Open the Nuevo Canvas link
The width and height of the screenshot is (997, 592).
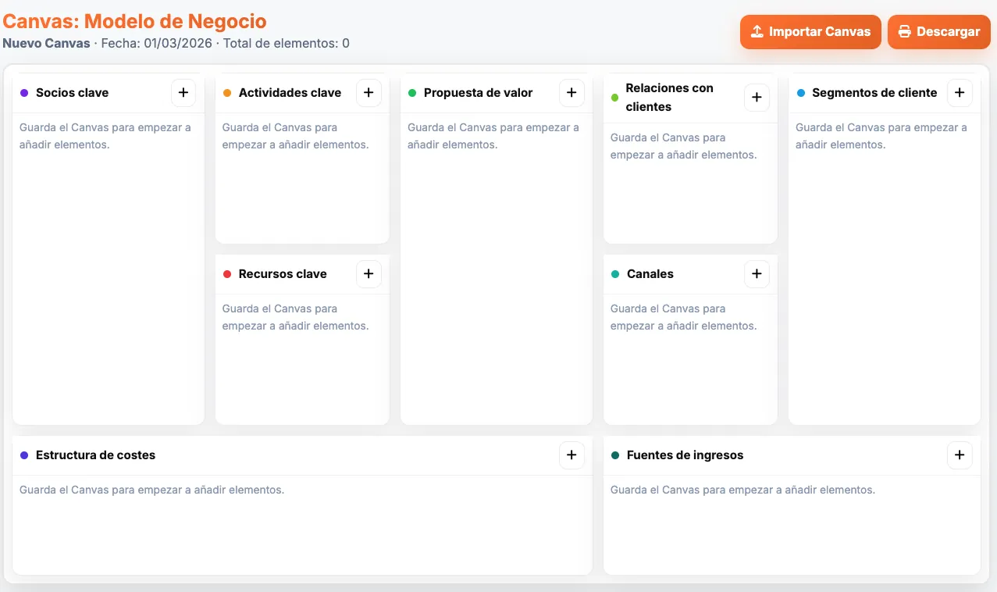pyautogui.click(x=45, y=43)
